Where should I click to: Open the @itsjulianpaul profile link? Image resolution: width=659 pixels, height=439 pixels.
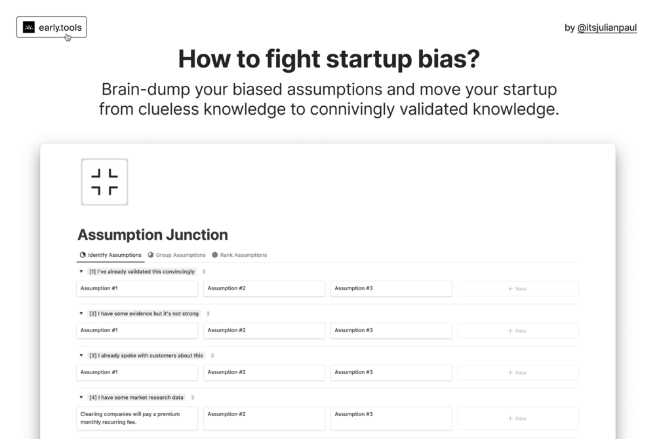pyautogui.click(x=607, y=28)
